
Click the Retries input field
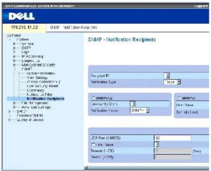(172, 157)
